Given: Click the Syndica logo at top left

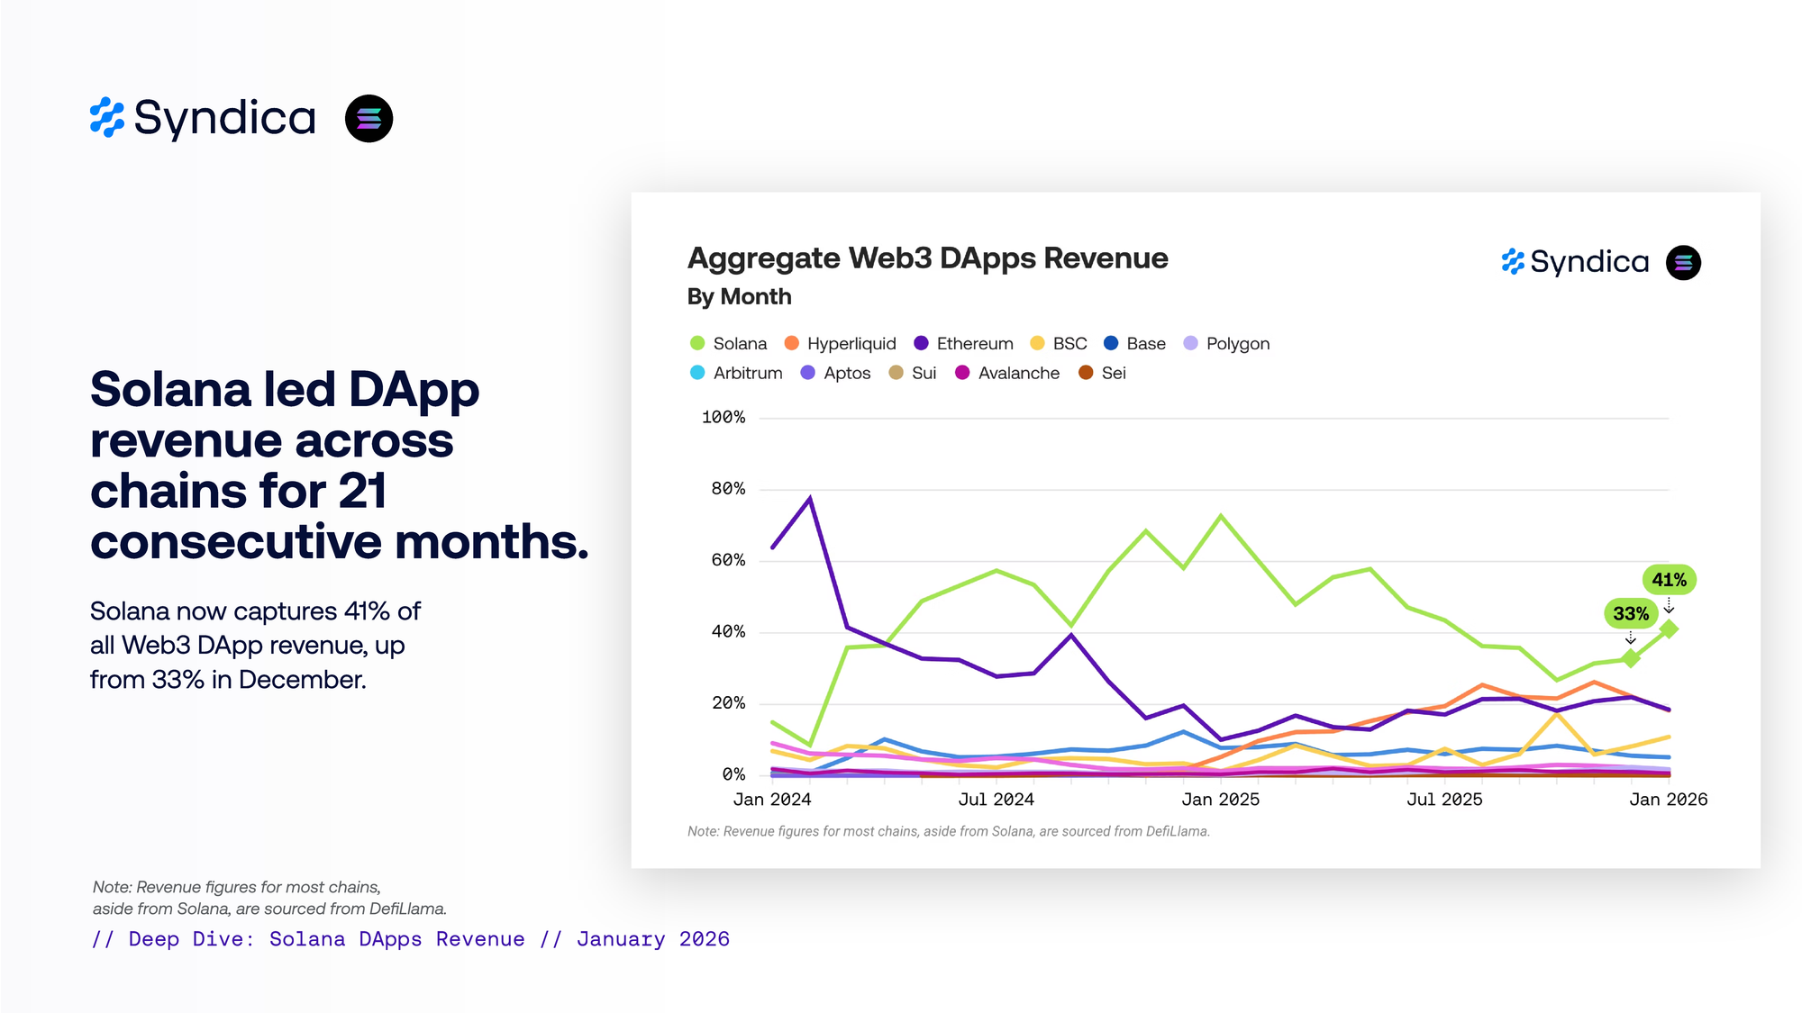Looking at the screenshot, I should [203, 118].
